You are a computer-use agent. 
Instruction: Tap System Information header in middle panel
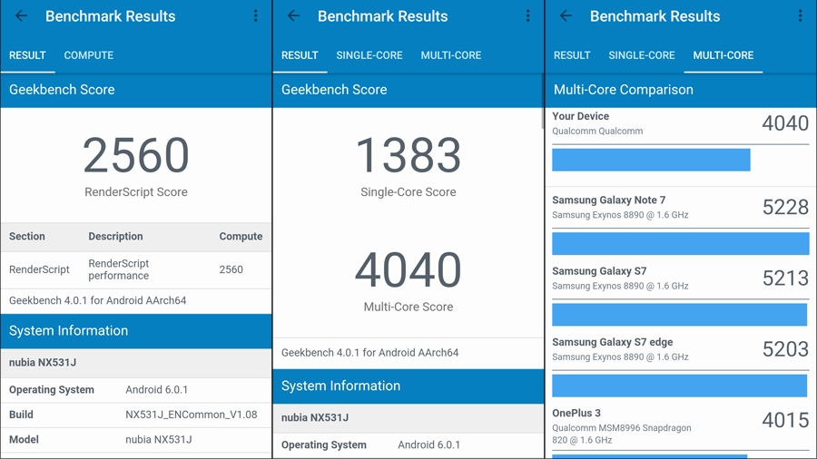pyautogui.click(x=408, y=386)
